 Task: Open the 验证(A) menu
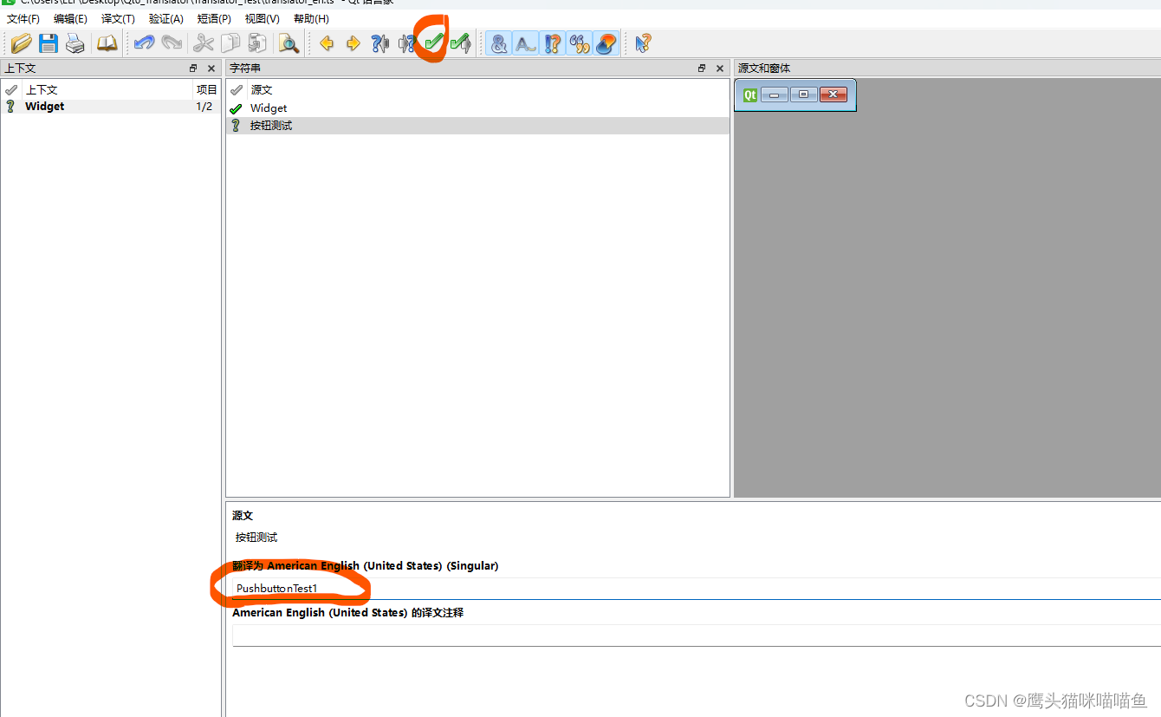[x=166, y=18]
